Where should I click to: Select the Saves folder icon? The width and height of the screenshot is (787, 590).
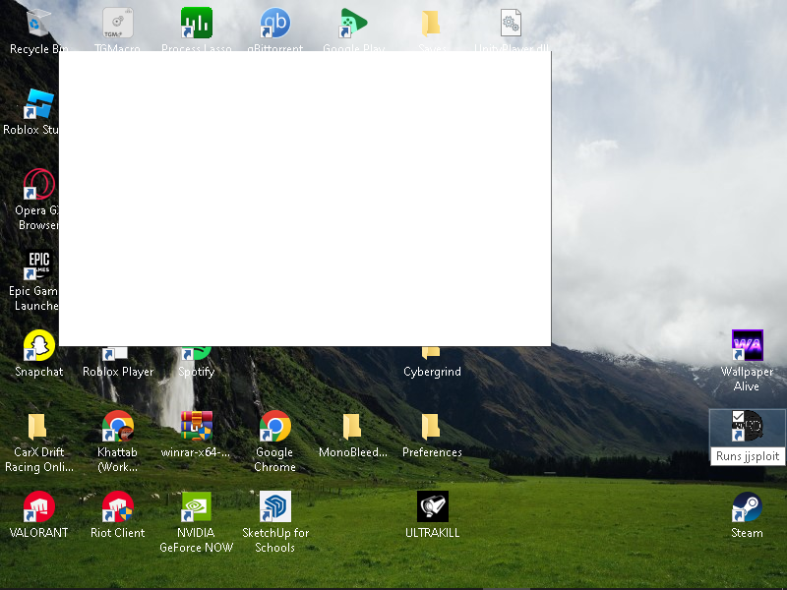click(x=432, y=23)
